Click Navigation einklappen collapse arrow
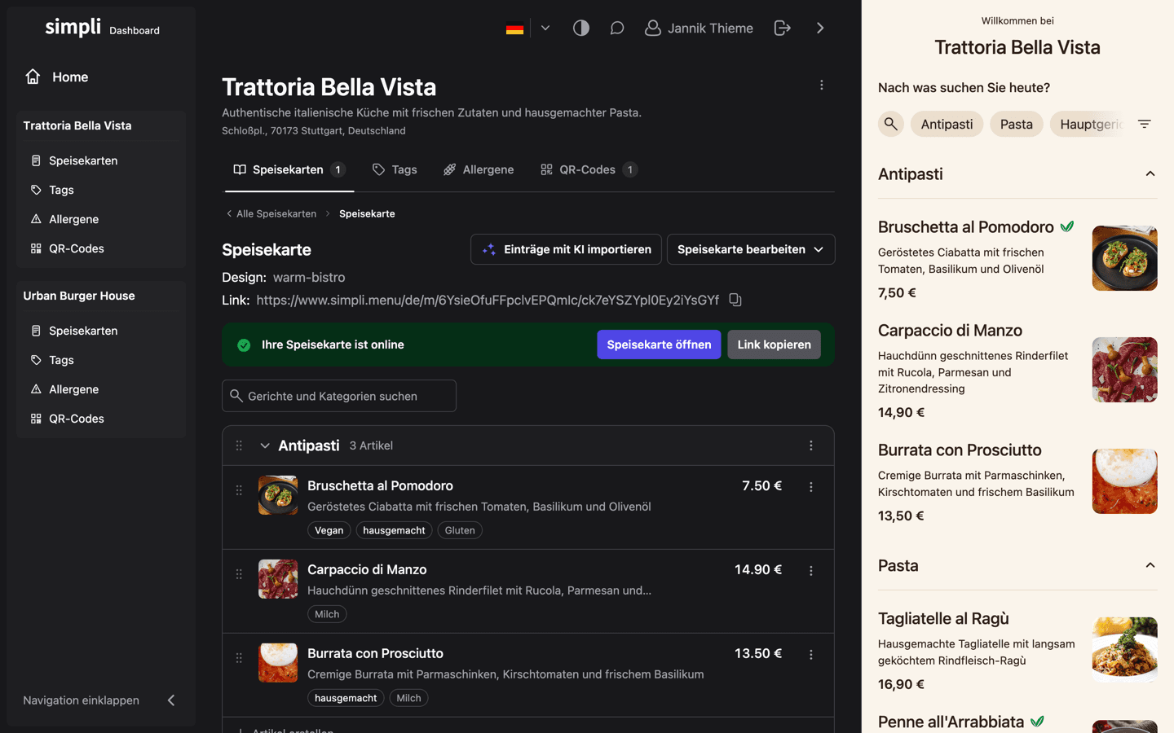Viewport: 1174px width, 733px height. [x=171, y=700]
